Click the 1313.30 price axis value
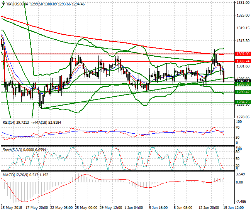Image resolution: width=251 pixels, height=212 pixels. pyautogui.click(x=243, y=41)
